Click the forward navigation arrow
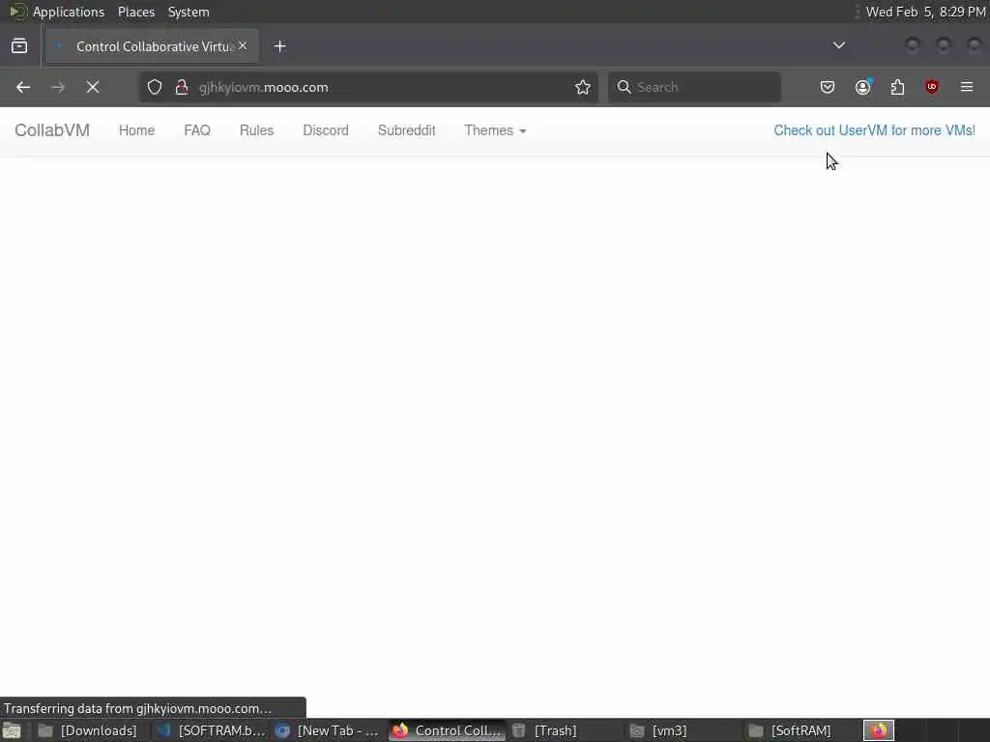The image size is (990, 742). pyautogui.click(x=58, y=87)
